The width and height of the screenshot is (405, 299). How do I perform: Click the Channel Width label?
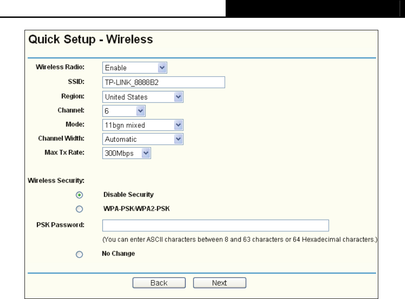tap(61, 139)
